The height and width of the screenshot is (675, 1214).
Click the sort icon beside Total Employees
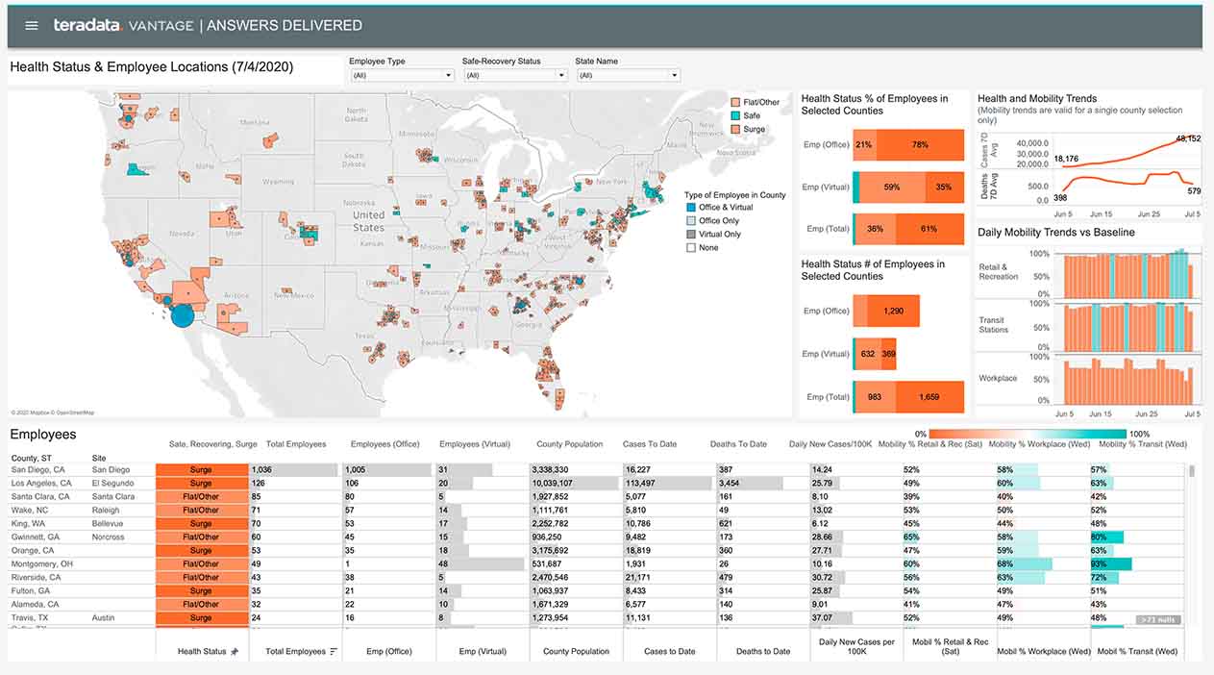coord(334,651)
